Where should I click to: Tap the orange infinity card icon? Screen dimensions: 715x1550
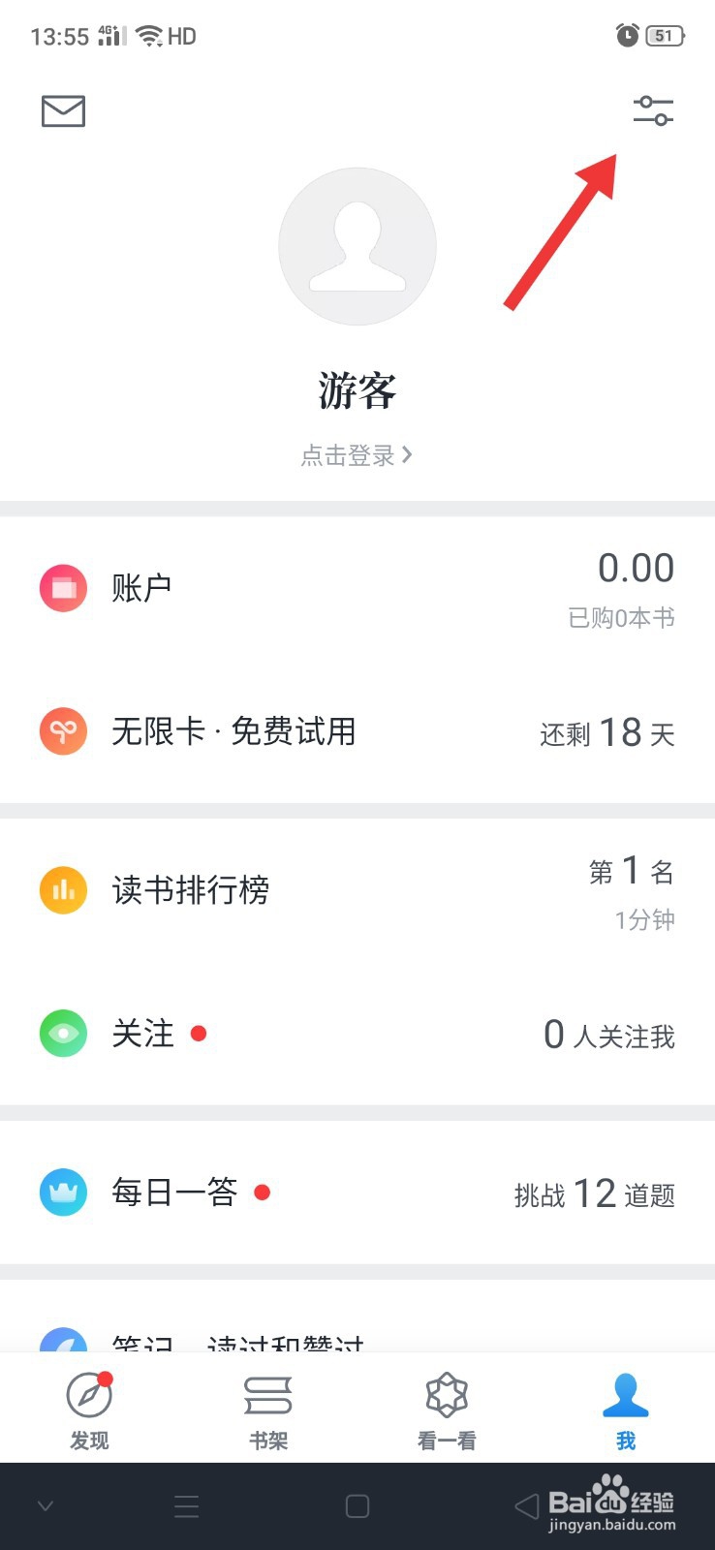point(63,731)
